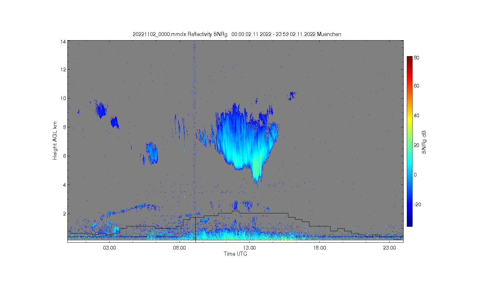Click the 14 km height tick label
Viewport: 479px width, 287px height.
(63, 41)
